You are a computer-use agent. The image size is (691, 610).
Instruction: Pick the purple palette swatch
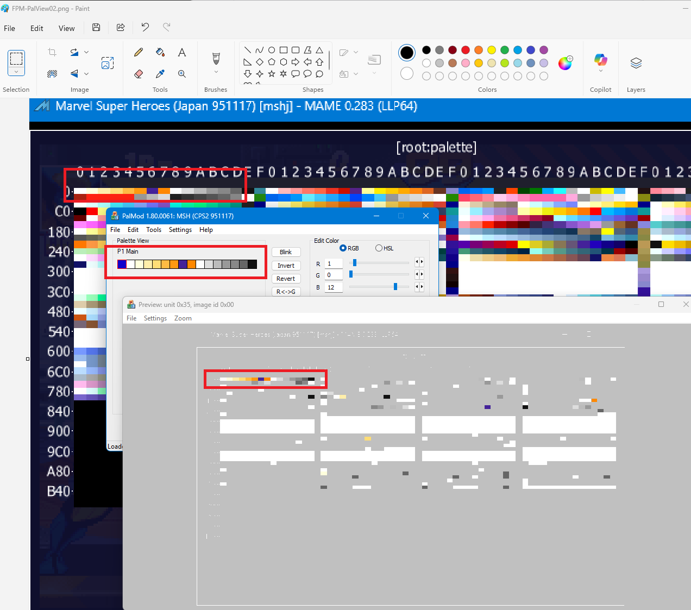coord(544,50)
